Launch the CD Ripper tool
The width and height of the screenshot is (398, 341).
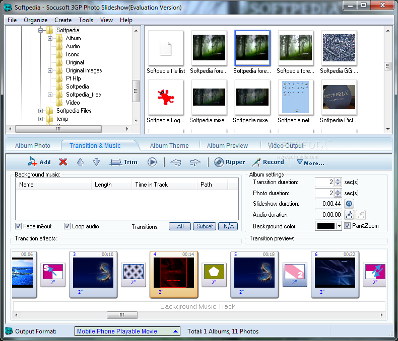click(229, 162)
